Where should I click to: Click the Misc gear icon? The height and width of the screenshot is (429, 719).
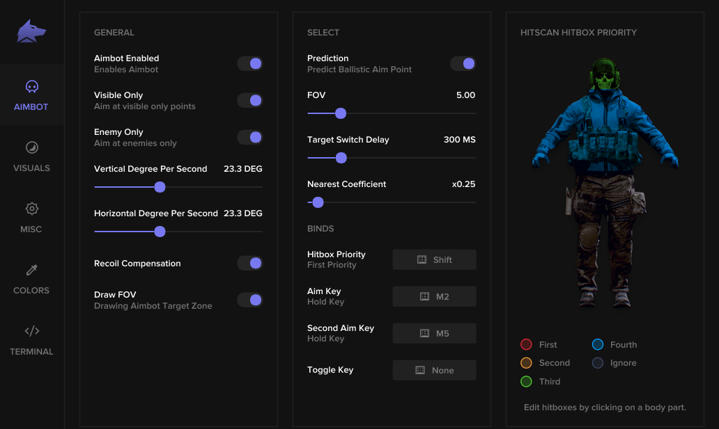31,209
